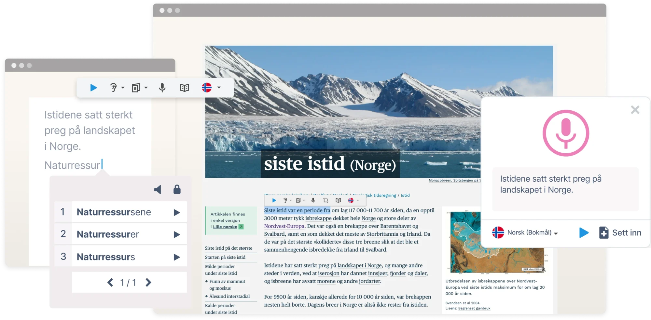The image size is (651, 320).
Task: Open dropdown arrow beside the ear icon
Action: coord(123,88)
